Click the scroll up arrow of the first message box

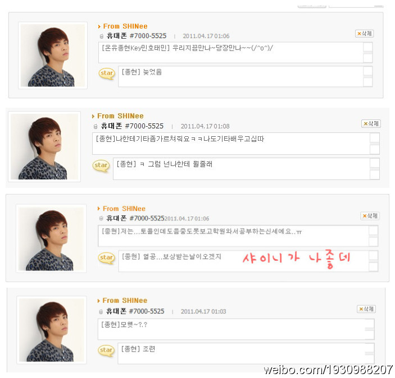tap(368, 47)
